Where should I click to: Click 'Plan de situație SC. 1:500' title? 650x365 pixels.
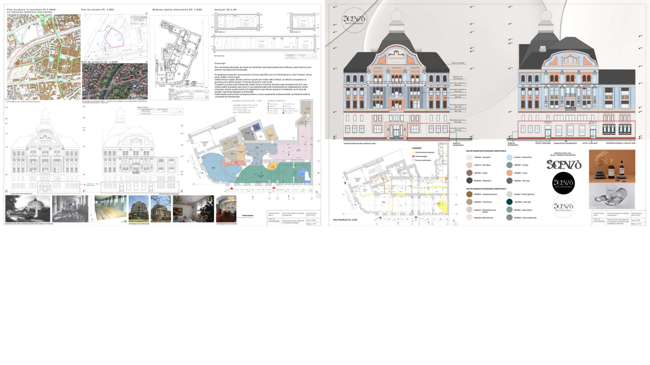click(x=97, y=10)
